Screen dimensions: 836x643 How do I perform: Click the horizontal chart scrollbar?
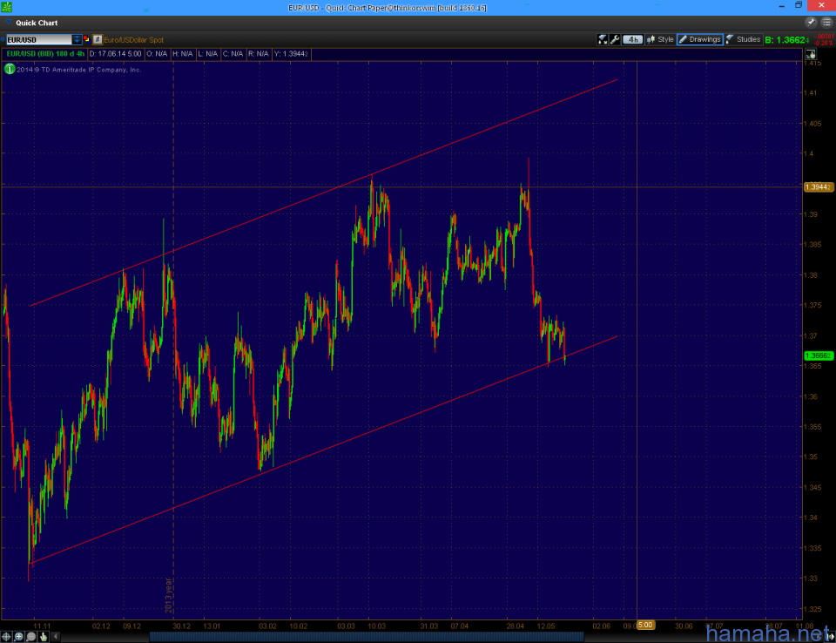pos(367,637)
